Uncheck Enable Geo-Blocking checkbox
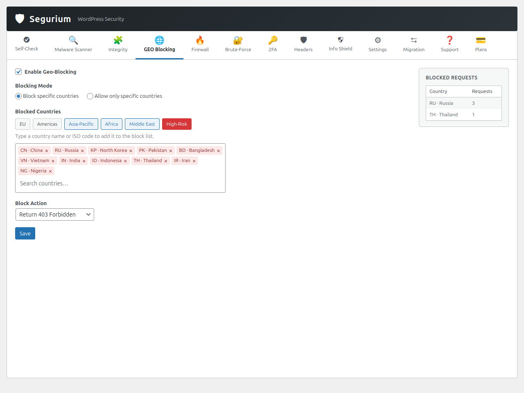 (18, 72)
